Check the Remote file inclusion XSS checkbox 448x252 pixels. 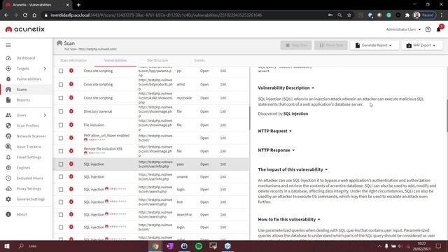pos(61,151)
